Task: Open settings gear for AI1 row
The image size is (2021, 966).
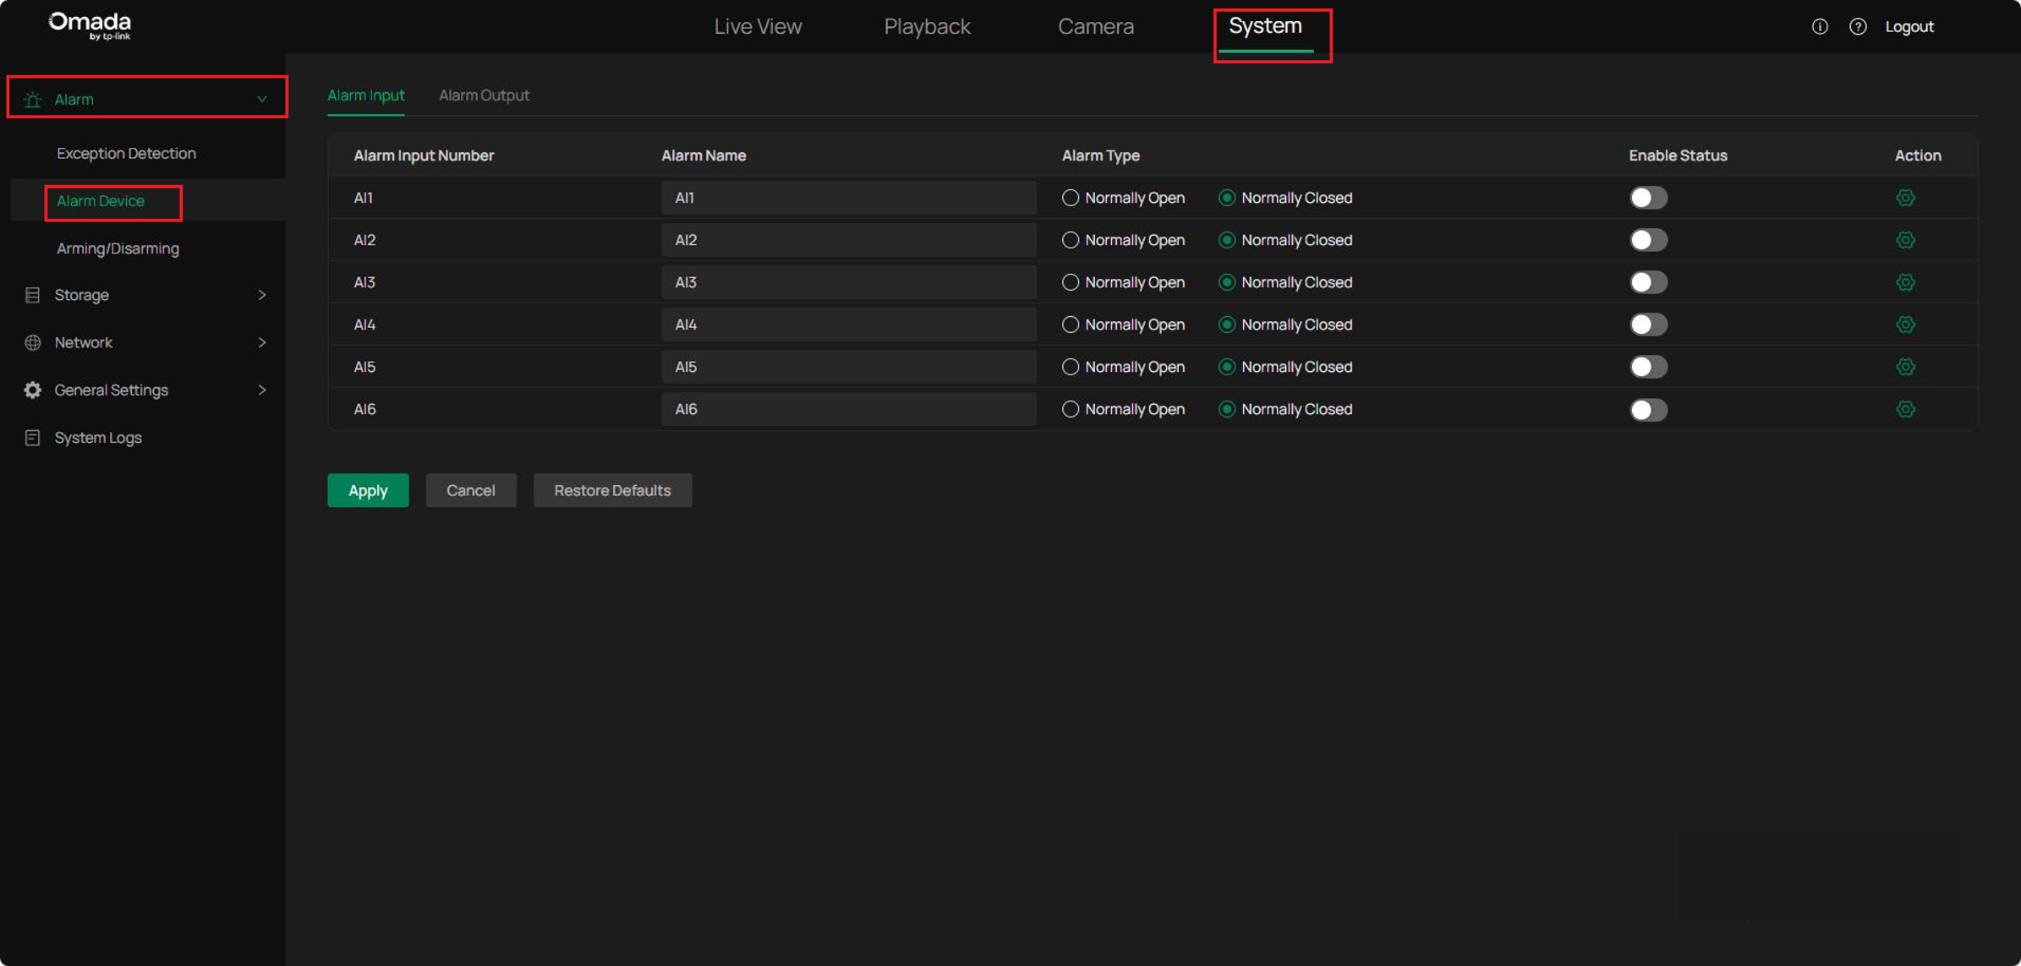Action: point(1905,198)
